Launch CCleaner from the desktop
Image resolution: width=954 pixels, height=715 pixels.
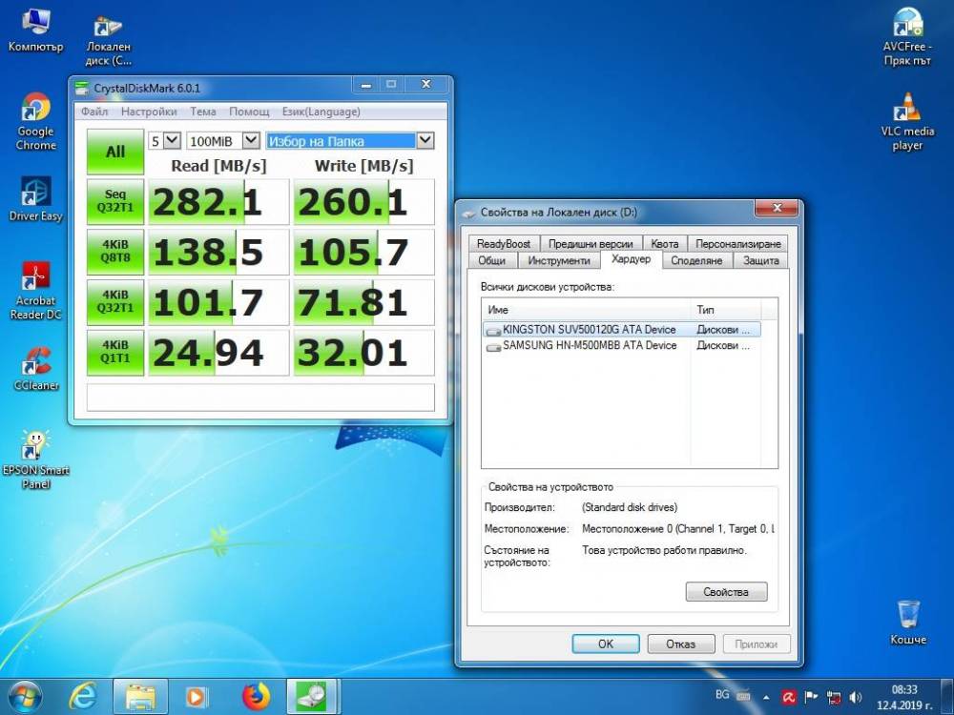pos(36,368)
